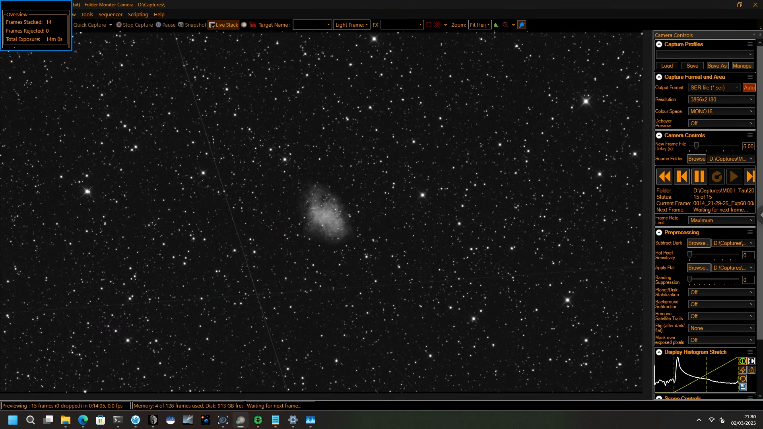Toggle the red reticule crosshair icon
Image resolution: width=763 pixels, height=429 pixels.
(x=437, y=25)
